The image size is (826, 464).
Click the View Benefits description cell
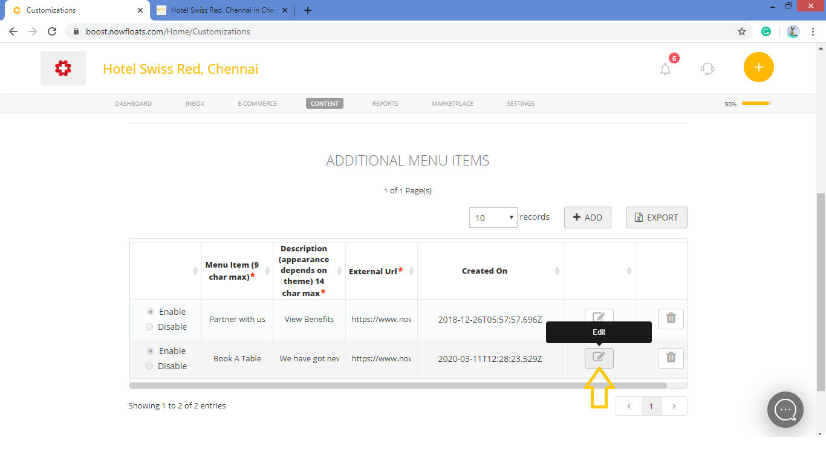310,320
